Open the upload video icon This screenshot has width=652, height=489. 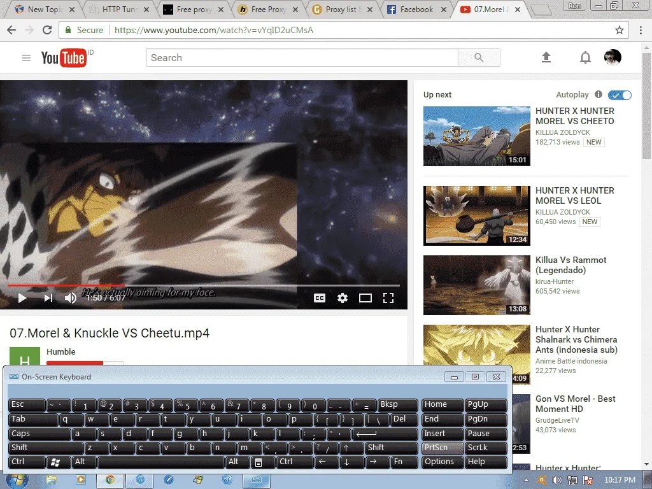pyautogui.click(x=546, y=57)
